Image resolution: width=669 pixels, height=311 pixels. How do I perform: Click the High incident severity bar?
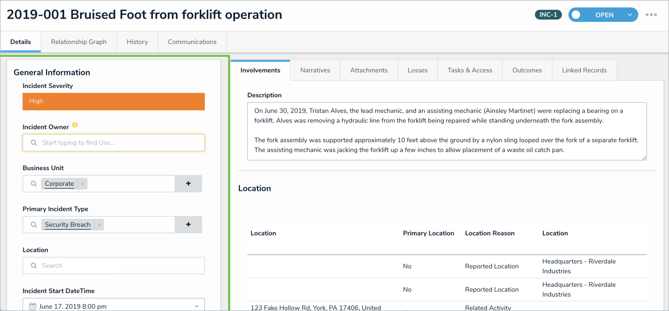(x=114, y=101)
